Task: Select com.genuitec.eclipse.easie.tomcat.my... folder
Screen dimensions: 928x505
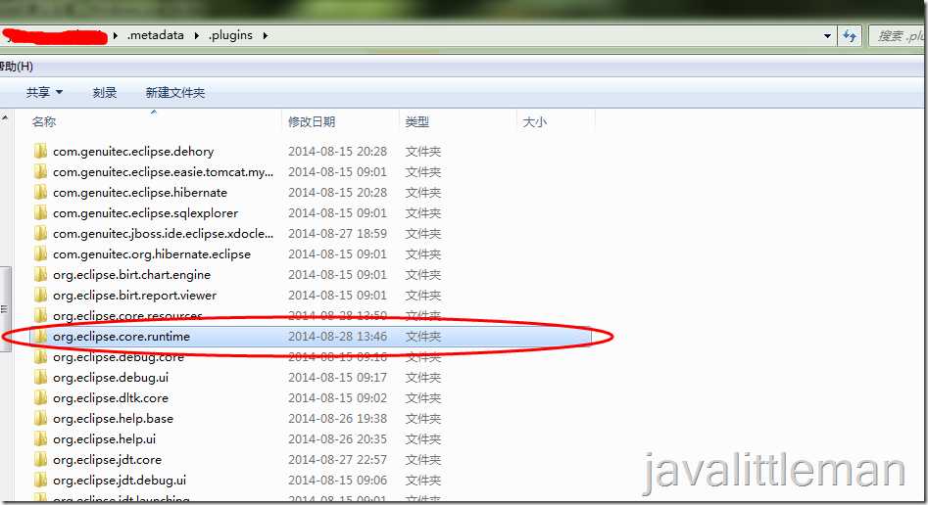Action: [163, 172]
